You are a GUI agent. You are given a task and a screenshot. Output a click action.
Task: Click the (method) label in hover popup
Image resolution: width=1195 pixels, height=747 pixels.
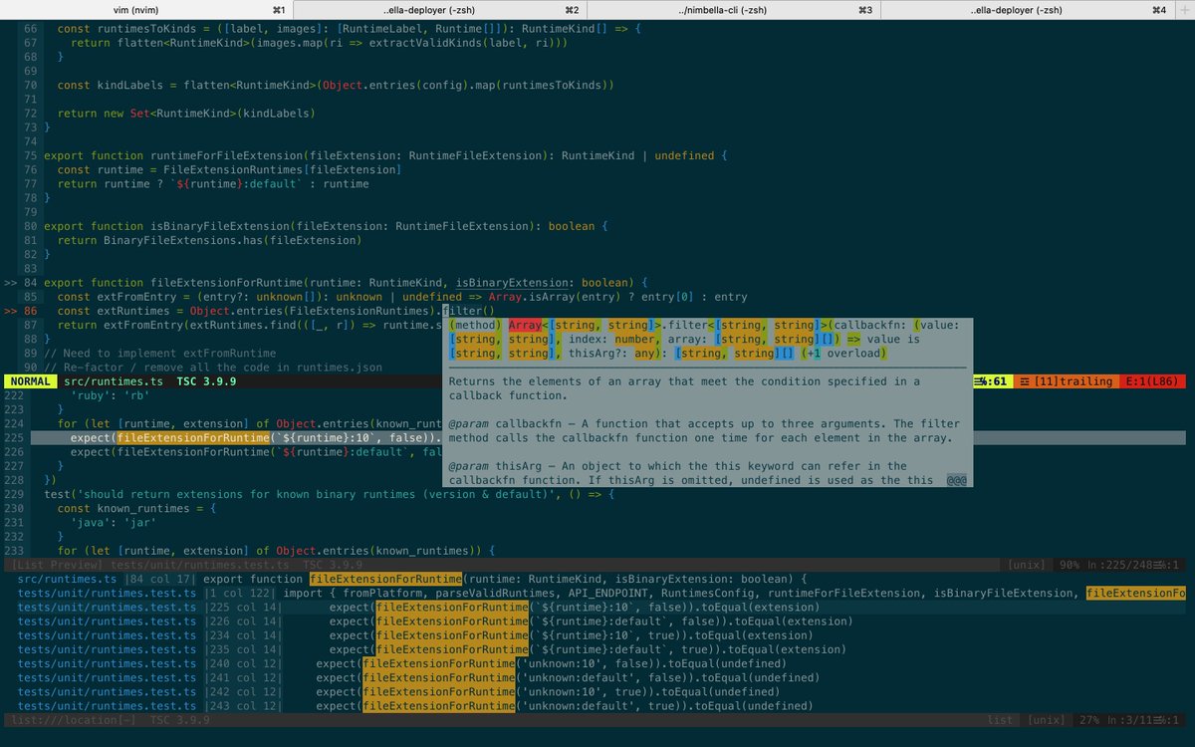[x=475, y=325]
